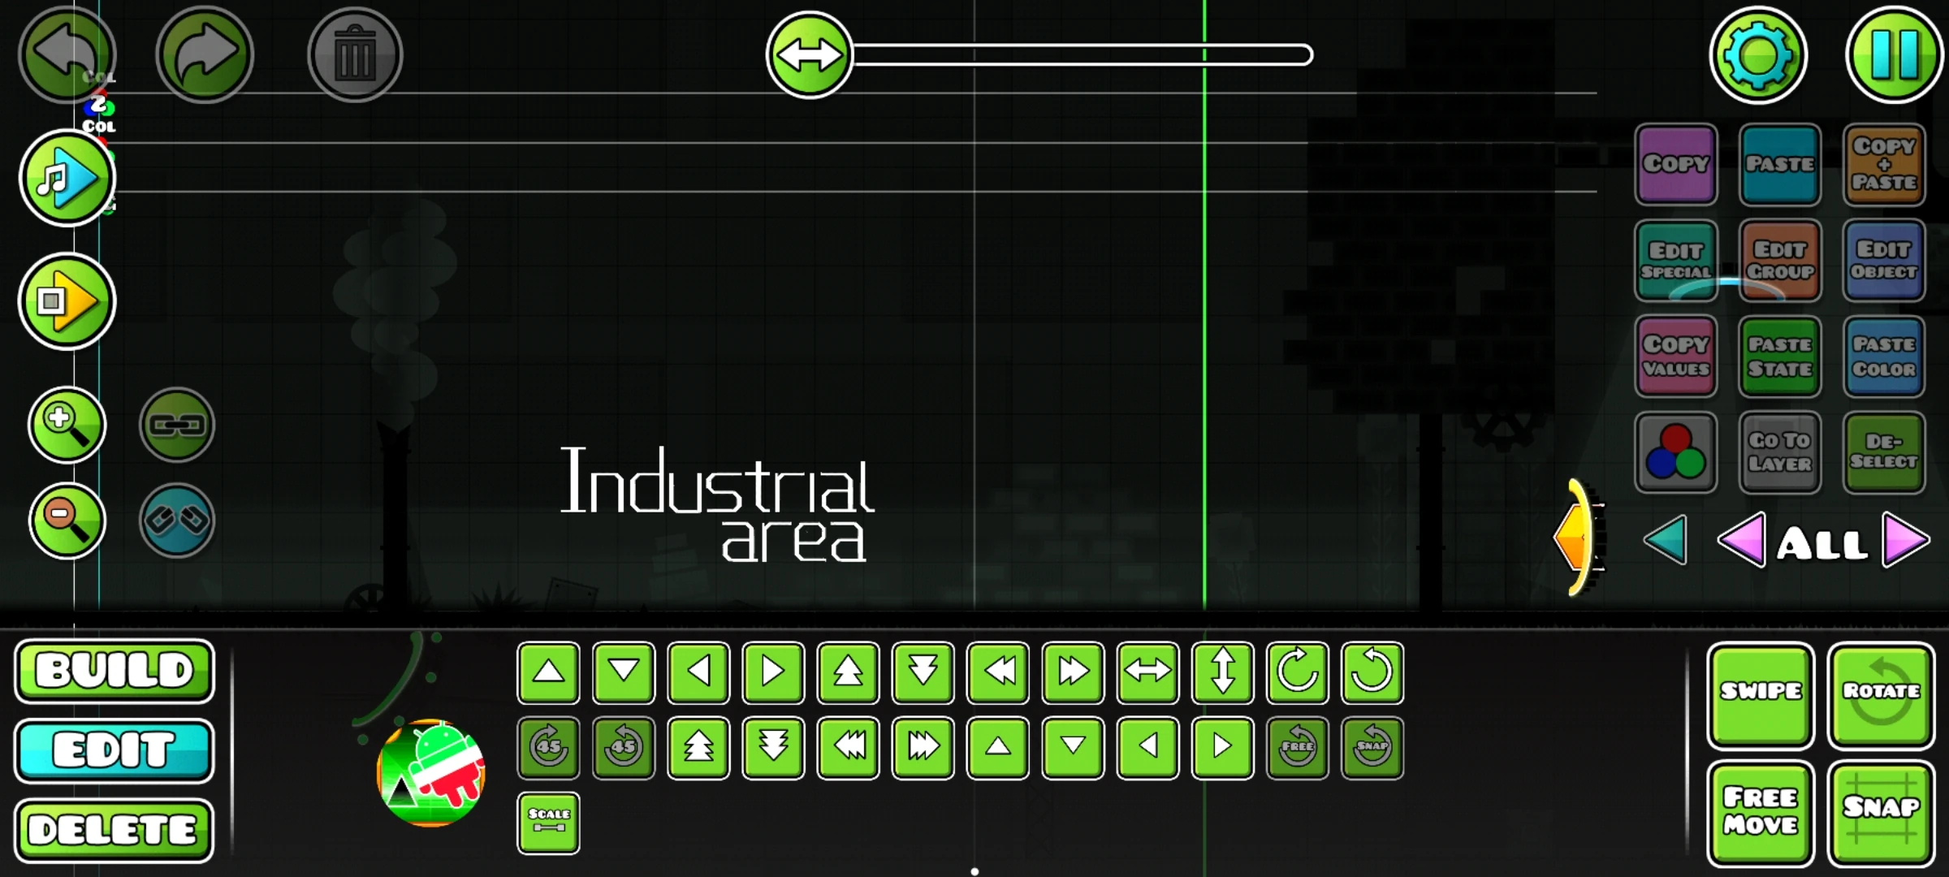
Task: Open the trash to clear objects
Action: click(355, 54)
